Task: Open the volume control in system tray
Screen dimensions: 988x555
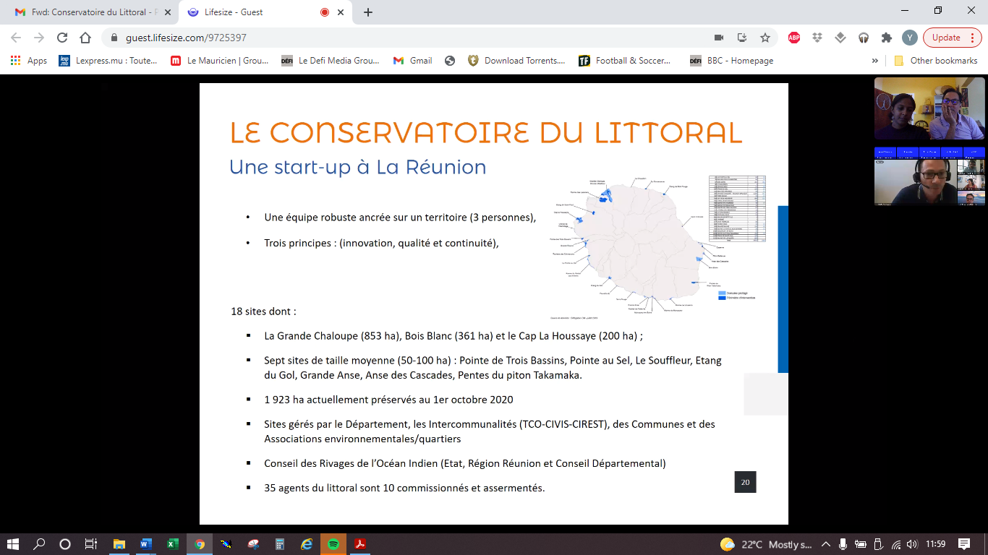Action: (912, 544)
